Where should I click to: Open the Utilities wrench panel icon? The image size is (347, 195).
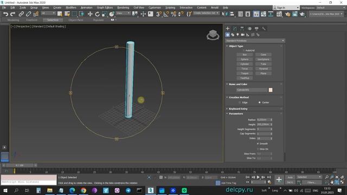[264, 29]
